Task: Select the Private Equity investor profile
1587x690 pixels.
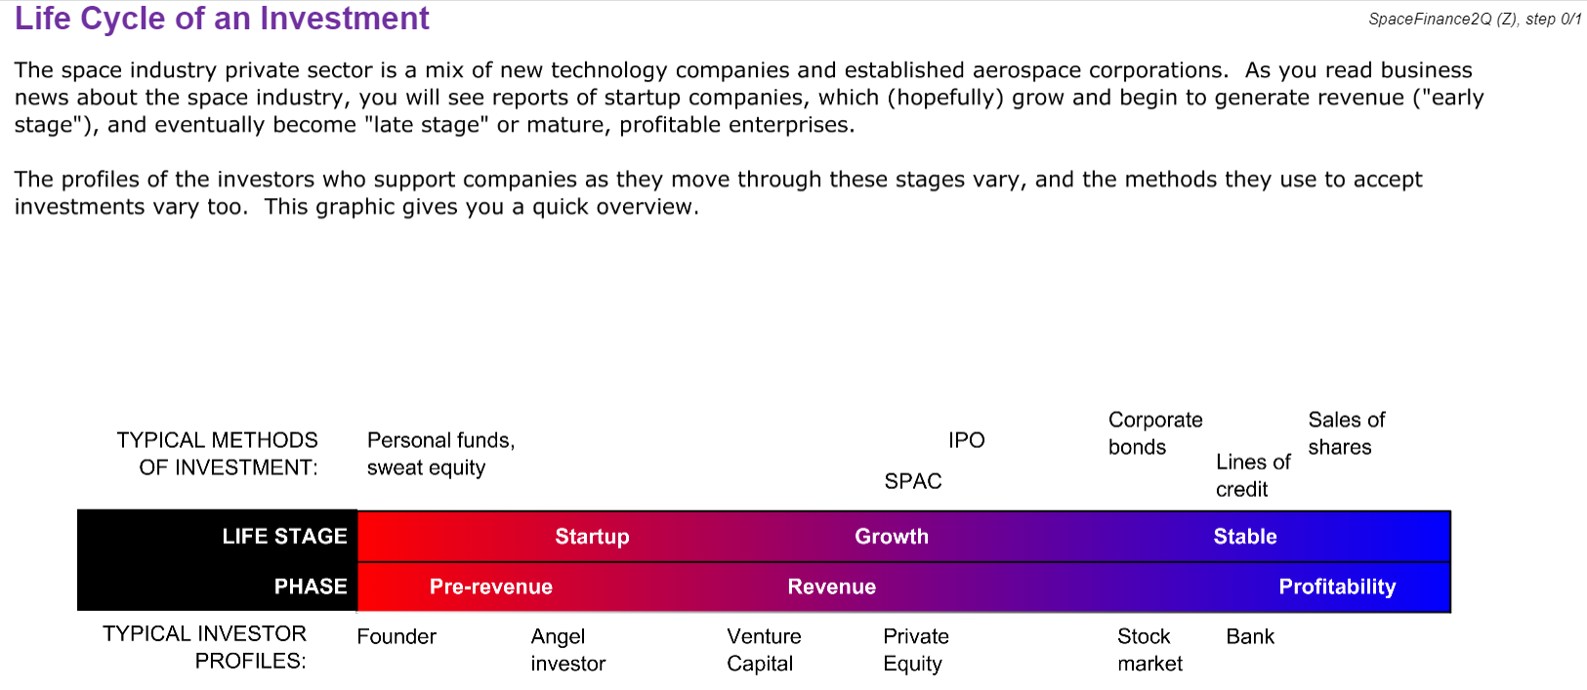Action: tap(915, 650)
